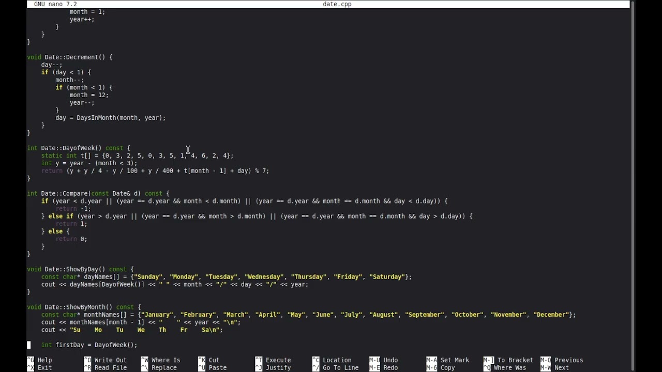Image resolution: width=662 pixels, height=372 pixels.
Task: Click the ^T Execute shortcut
Action: click(x=273, y=360)
